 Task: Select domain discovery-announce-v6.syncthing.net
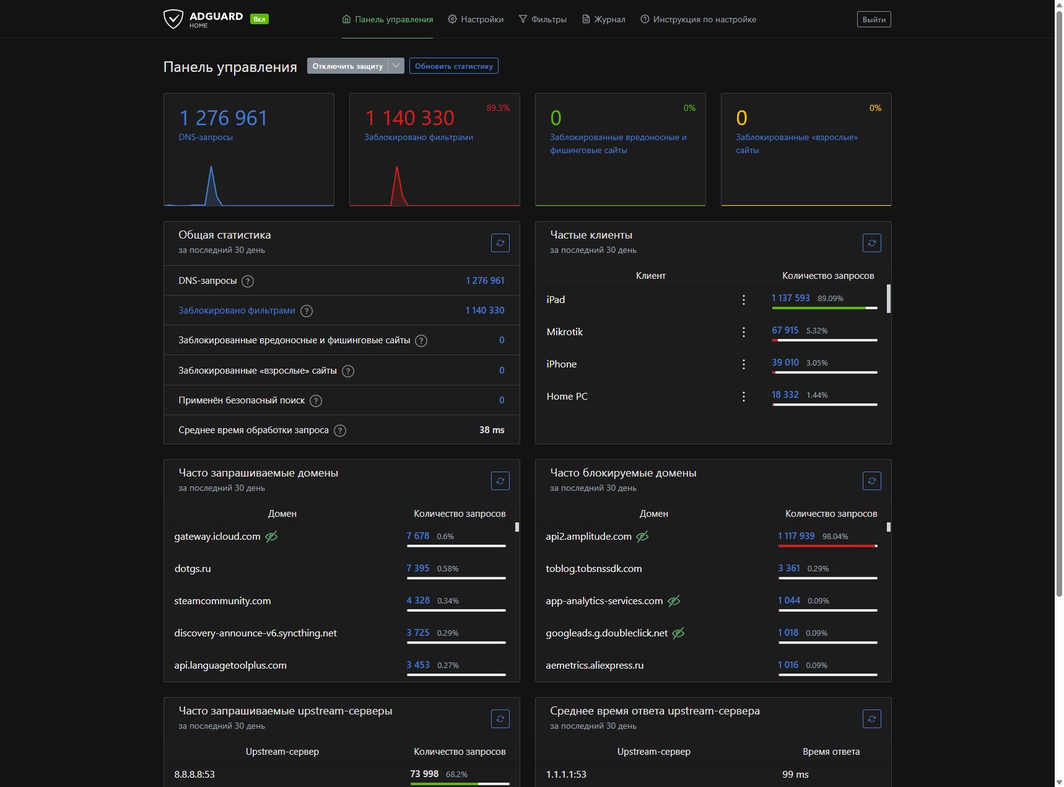pyautogui.click(x=256, y=633)
